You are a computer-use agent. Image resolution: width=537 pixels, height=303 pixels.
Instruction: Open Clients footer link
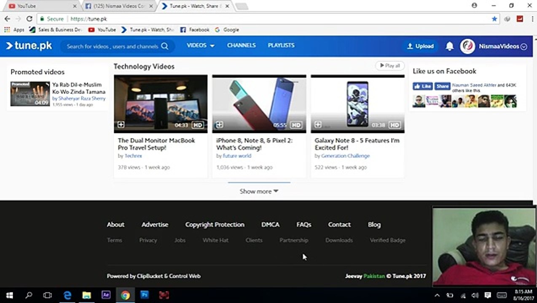coord(254,240)
